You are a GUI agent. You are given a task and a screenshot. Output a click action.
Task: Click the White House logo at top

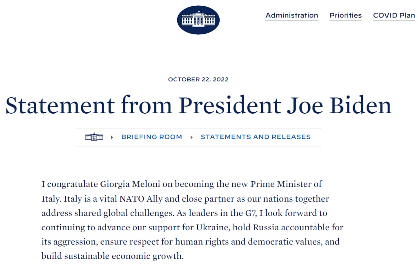[198, 20]
